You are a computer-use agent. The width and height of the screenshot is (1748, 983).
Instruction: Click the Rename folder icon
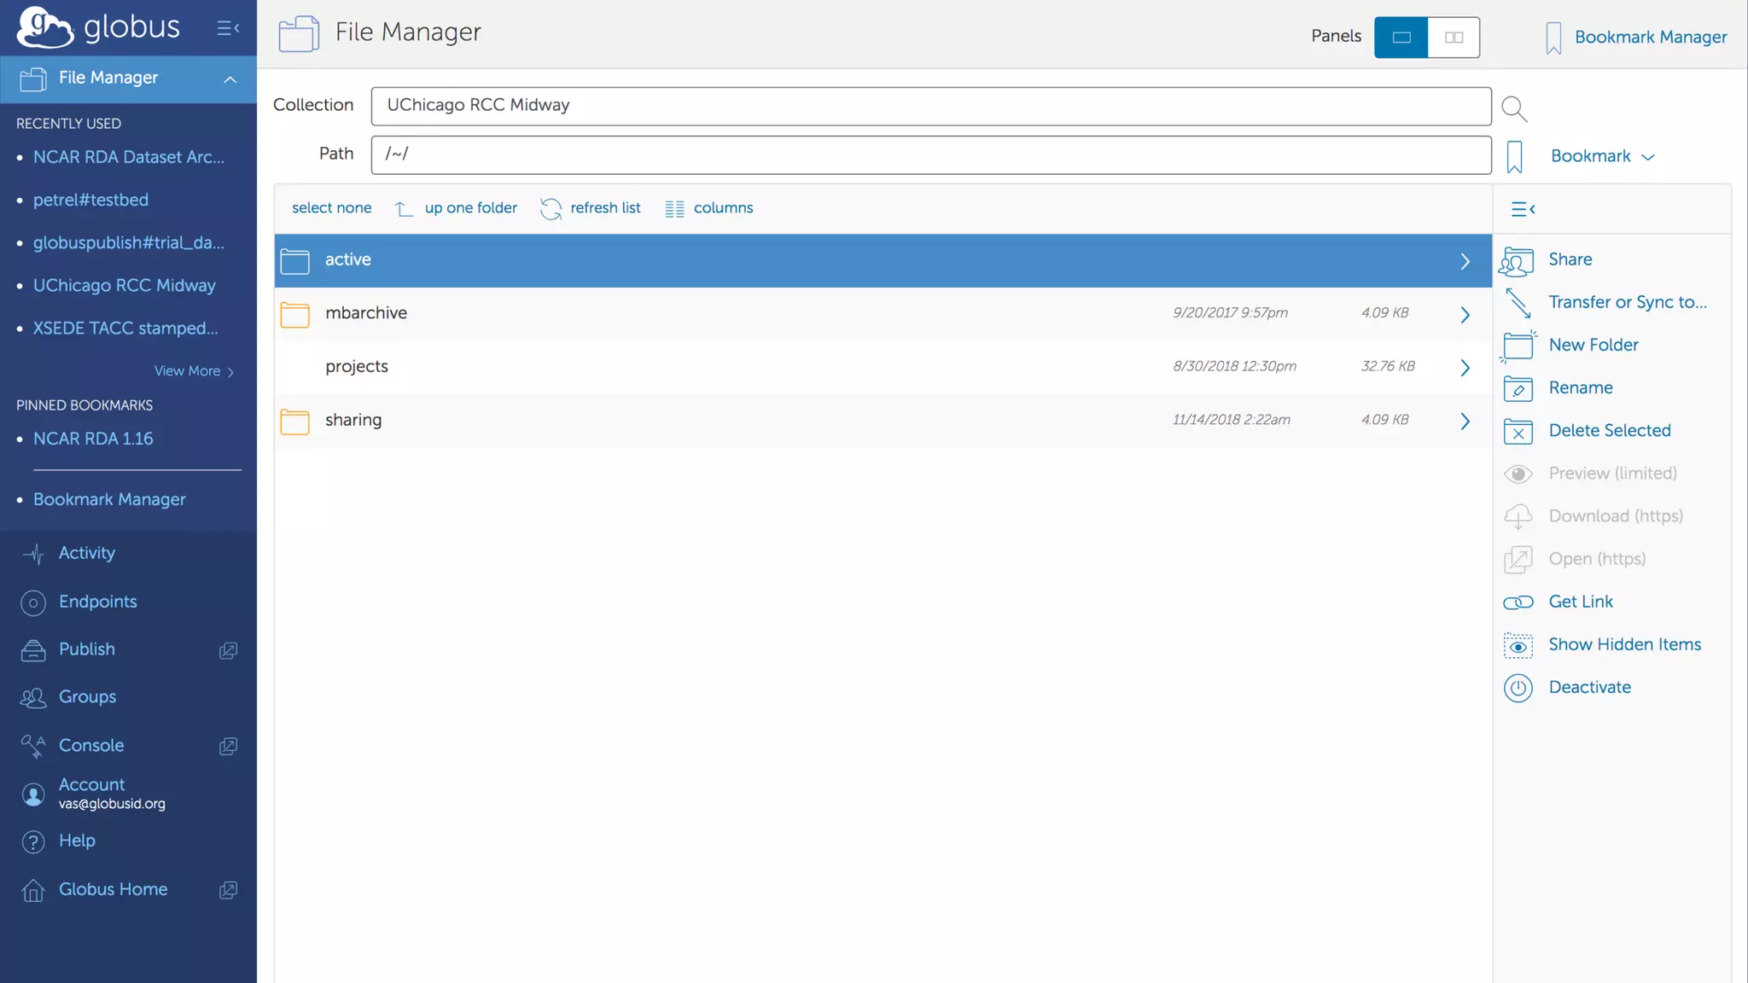point(1518,388)
